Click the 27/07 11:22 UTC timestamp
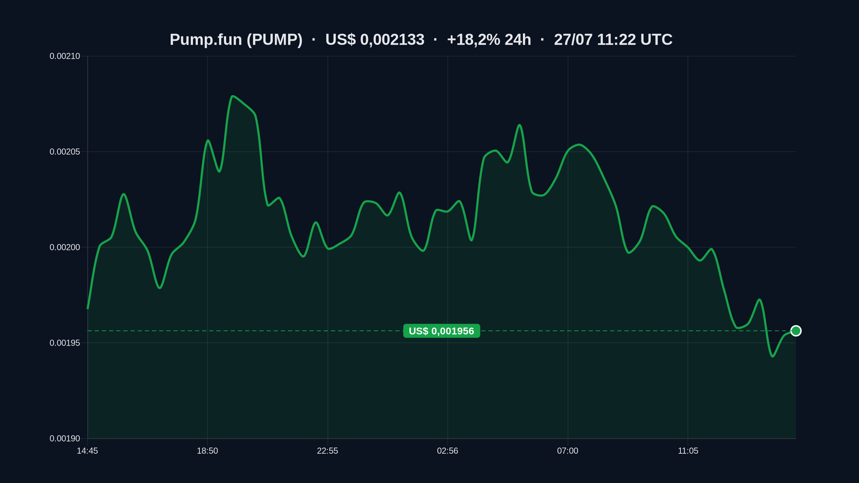This screenshot has height=483, width=859. pyautogui.click(x=613, y=40)
